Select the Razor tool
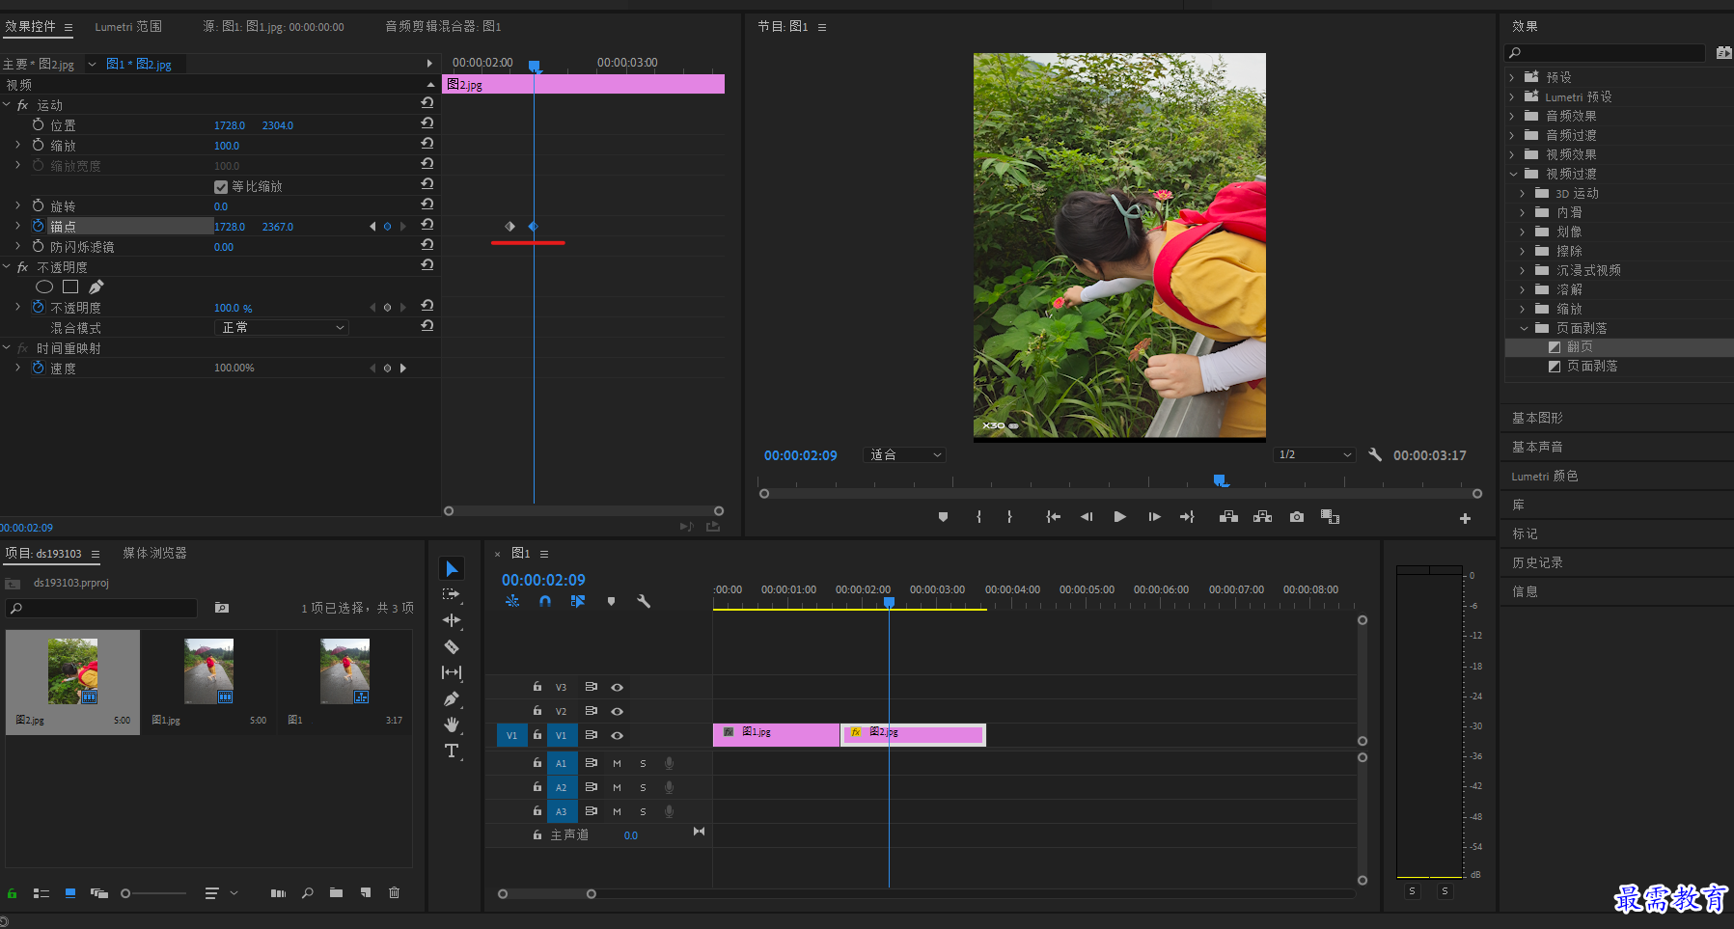1734x929 pixels. point(451,646)
